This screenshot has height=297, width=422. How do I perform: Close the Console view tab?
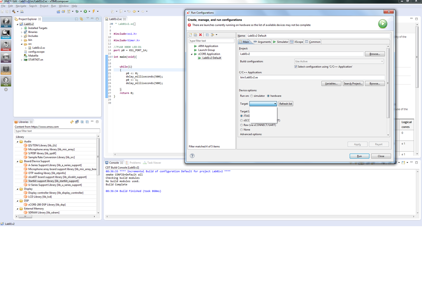click(122, 163)
